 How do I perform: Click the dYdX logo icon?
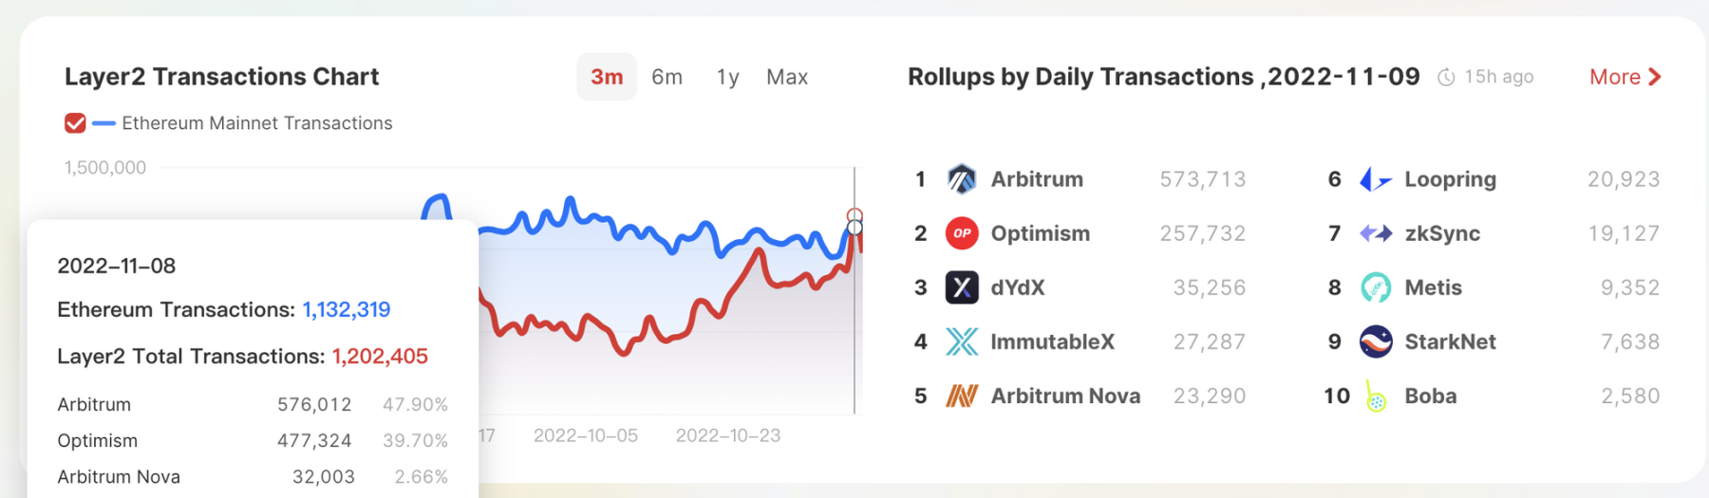coord(962,287)
